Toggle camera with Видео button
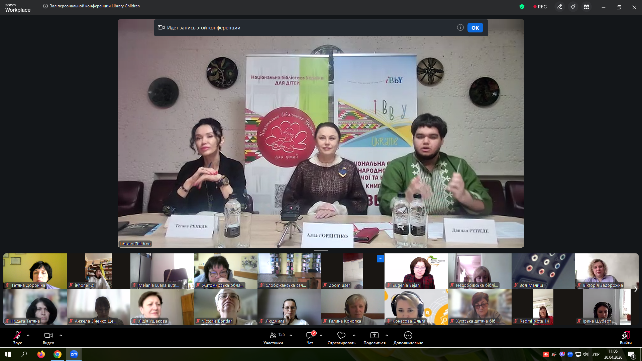The height and width of the screenshot is (361, 642). point(48,338)
